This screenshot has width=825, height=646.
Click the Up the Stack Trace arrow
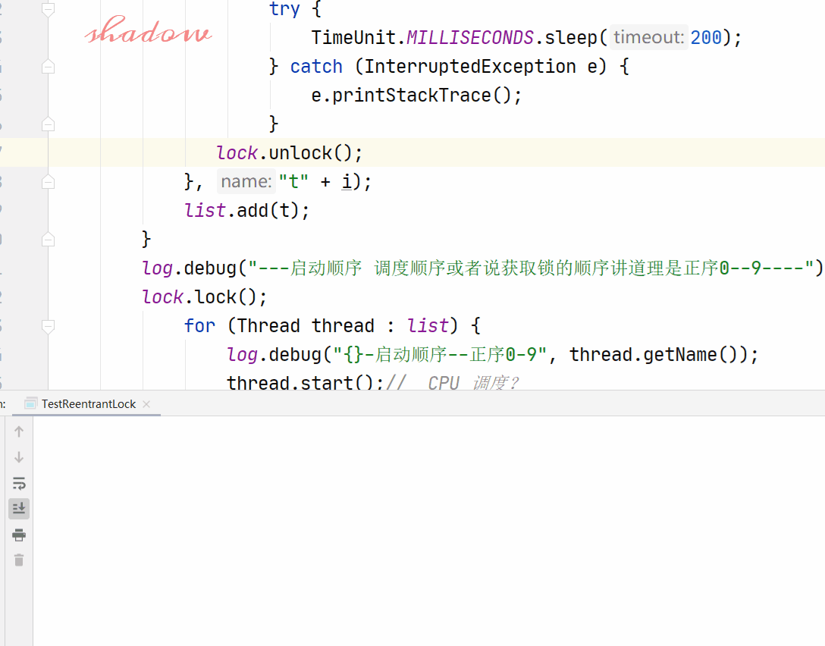(19, 432)
